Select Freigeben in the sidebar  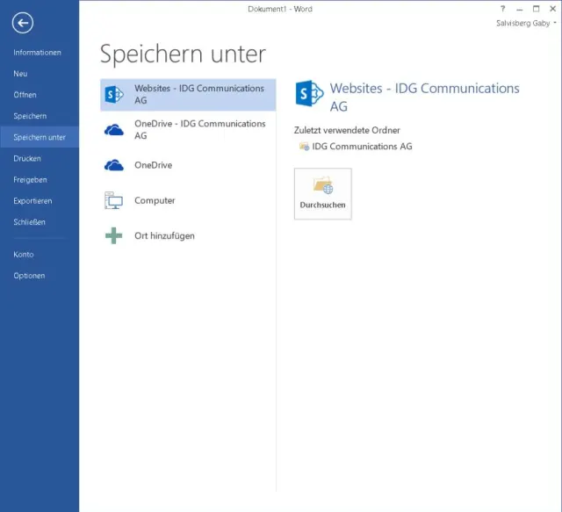click(x=30, y=180)
